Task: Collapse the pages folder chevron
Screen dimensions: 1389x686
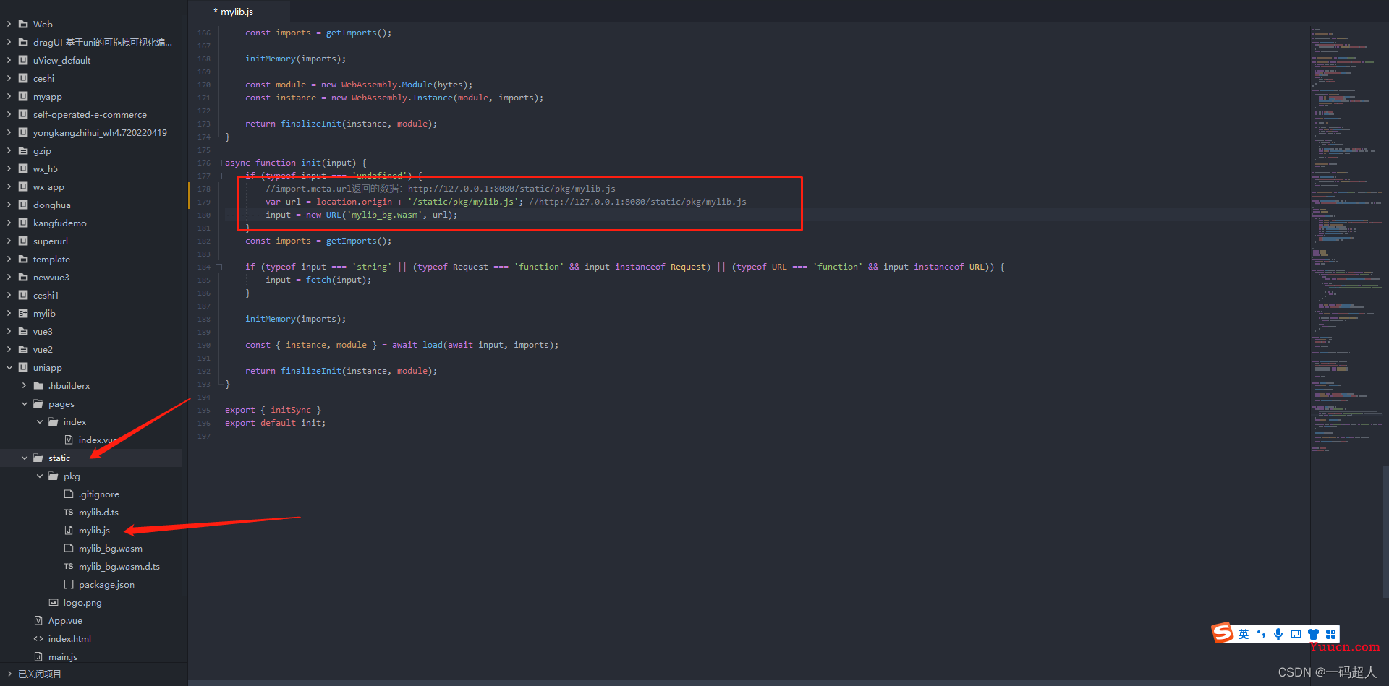Action: pyautogui.click(x=24, y=403)
